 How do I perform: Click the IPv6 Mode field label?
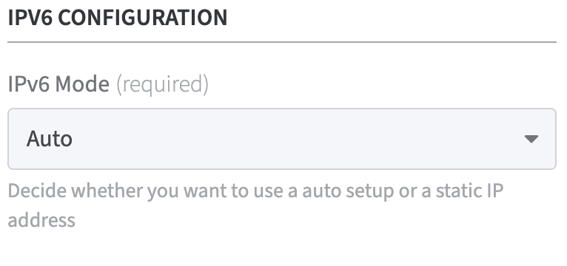[x=58, y=84]
